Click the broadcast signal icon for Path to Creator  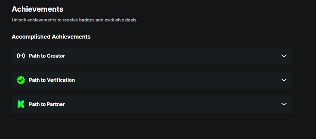pyautogui.click(x=21, y=56)
